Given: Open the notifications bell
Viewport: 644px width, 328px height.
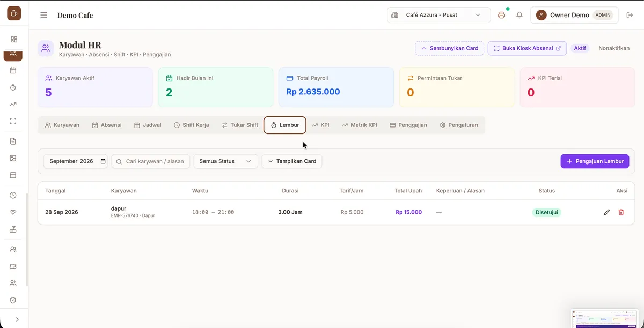Looking at the screenshot, I should (519, 15).
